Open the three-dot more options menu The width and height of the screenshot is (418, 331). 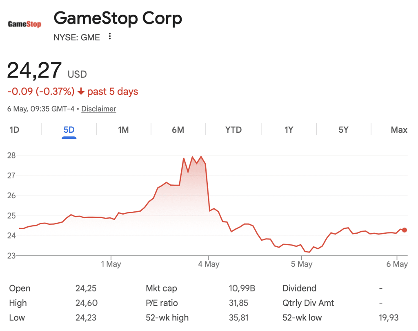109,36
